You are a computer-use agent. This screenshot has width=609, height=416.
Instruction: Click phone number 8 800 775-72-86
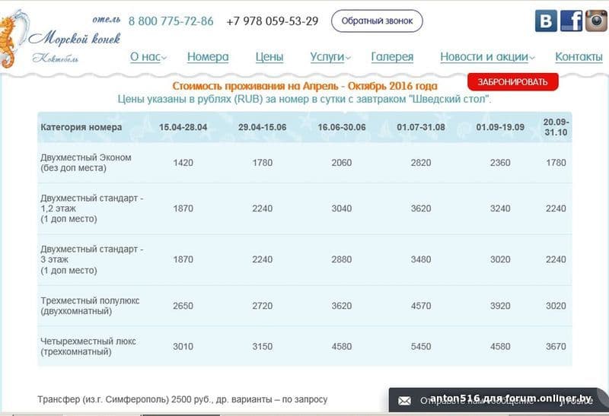point(171,21)
